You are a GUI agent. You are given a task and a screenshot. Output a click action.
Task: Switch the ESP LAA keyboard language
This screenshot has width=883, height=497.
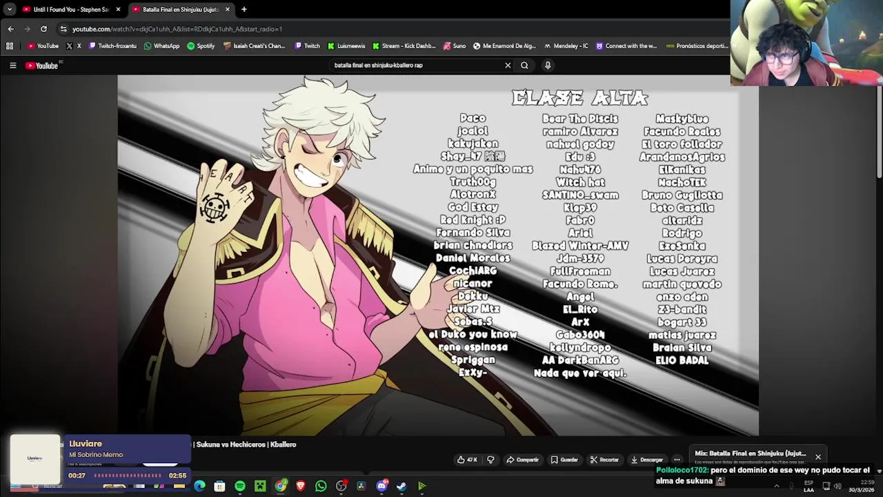click(808, 486)
